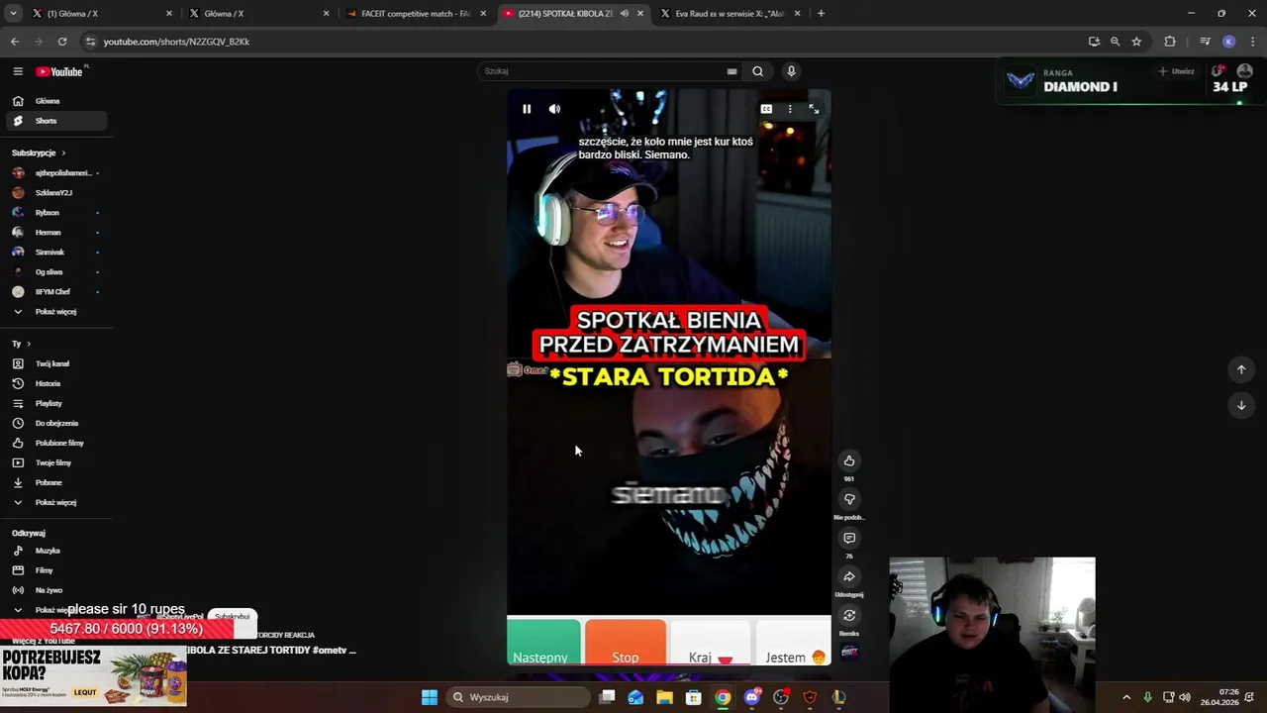Enter fullscreen for the Short

(814, 109)
